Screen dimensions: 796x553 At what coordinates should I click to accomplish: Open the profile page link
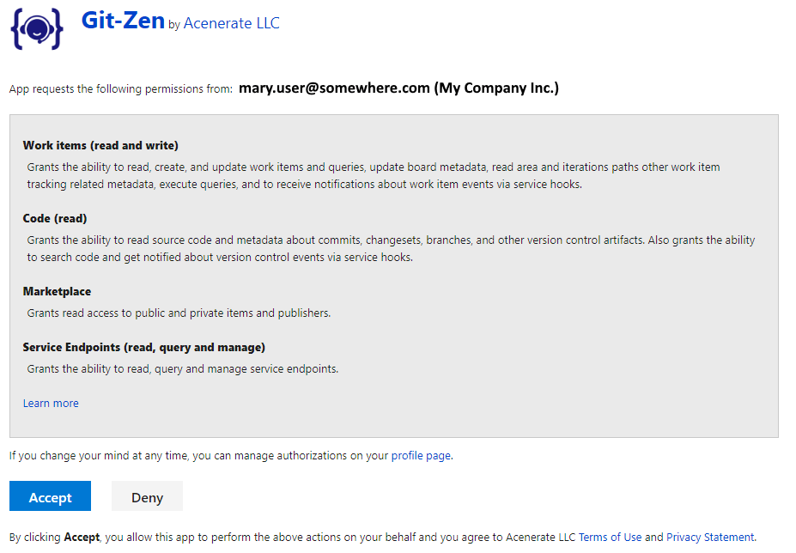(421, 456)
